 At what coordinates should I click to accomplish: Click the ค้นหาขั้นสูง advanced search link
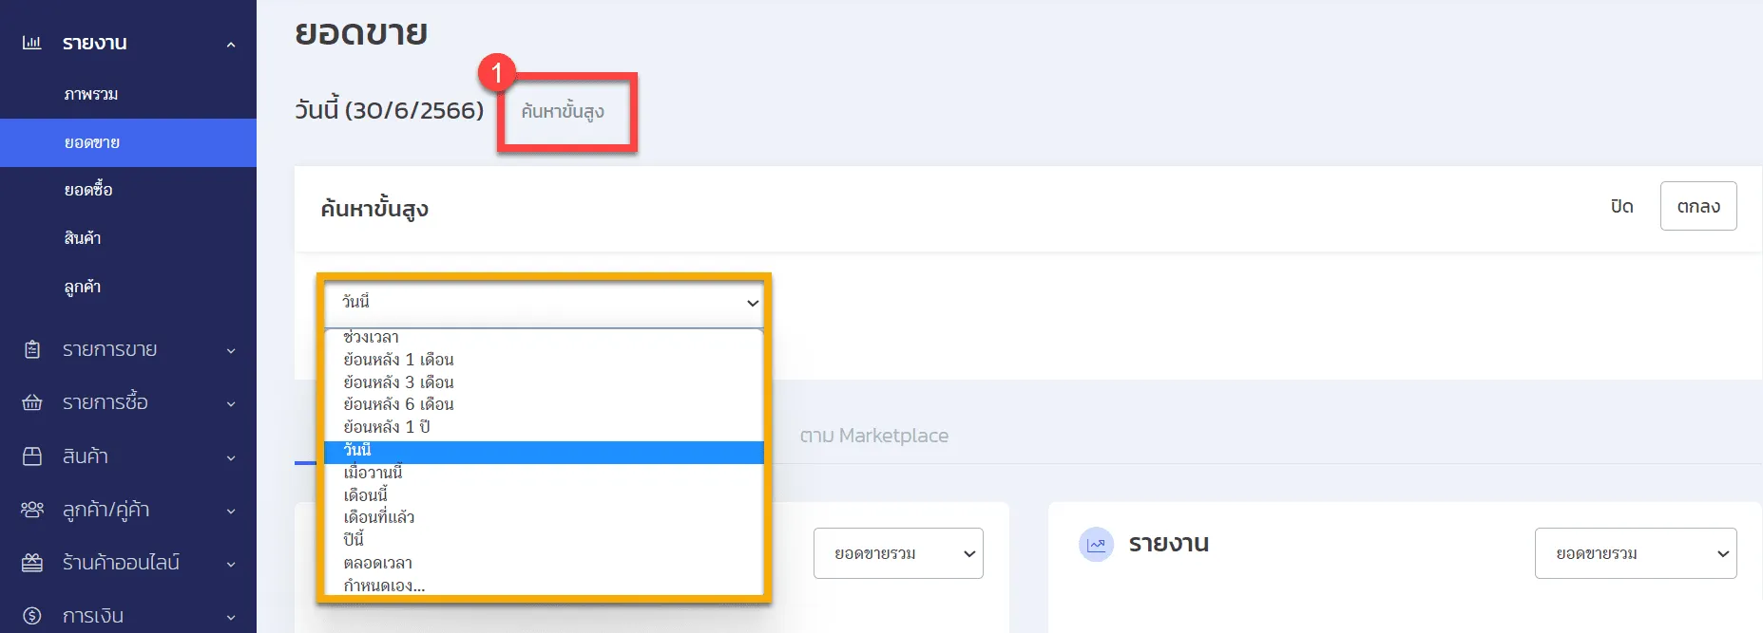click(x=563, y=111)
